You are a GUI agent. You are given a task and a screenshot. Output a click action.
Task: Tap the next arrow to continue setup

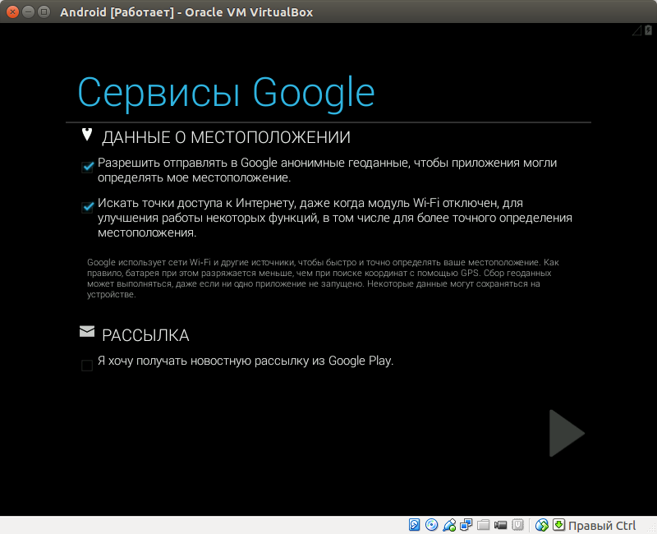pyautogui.click(x=567, y=433)
